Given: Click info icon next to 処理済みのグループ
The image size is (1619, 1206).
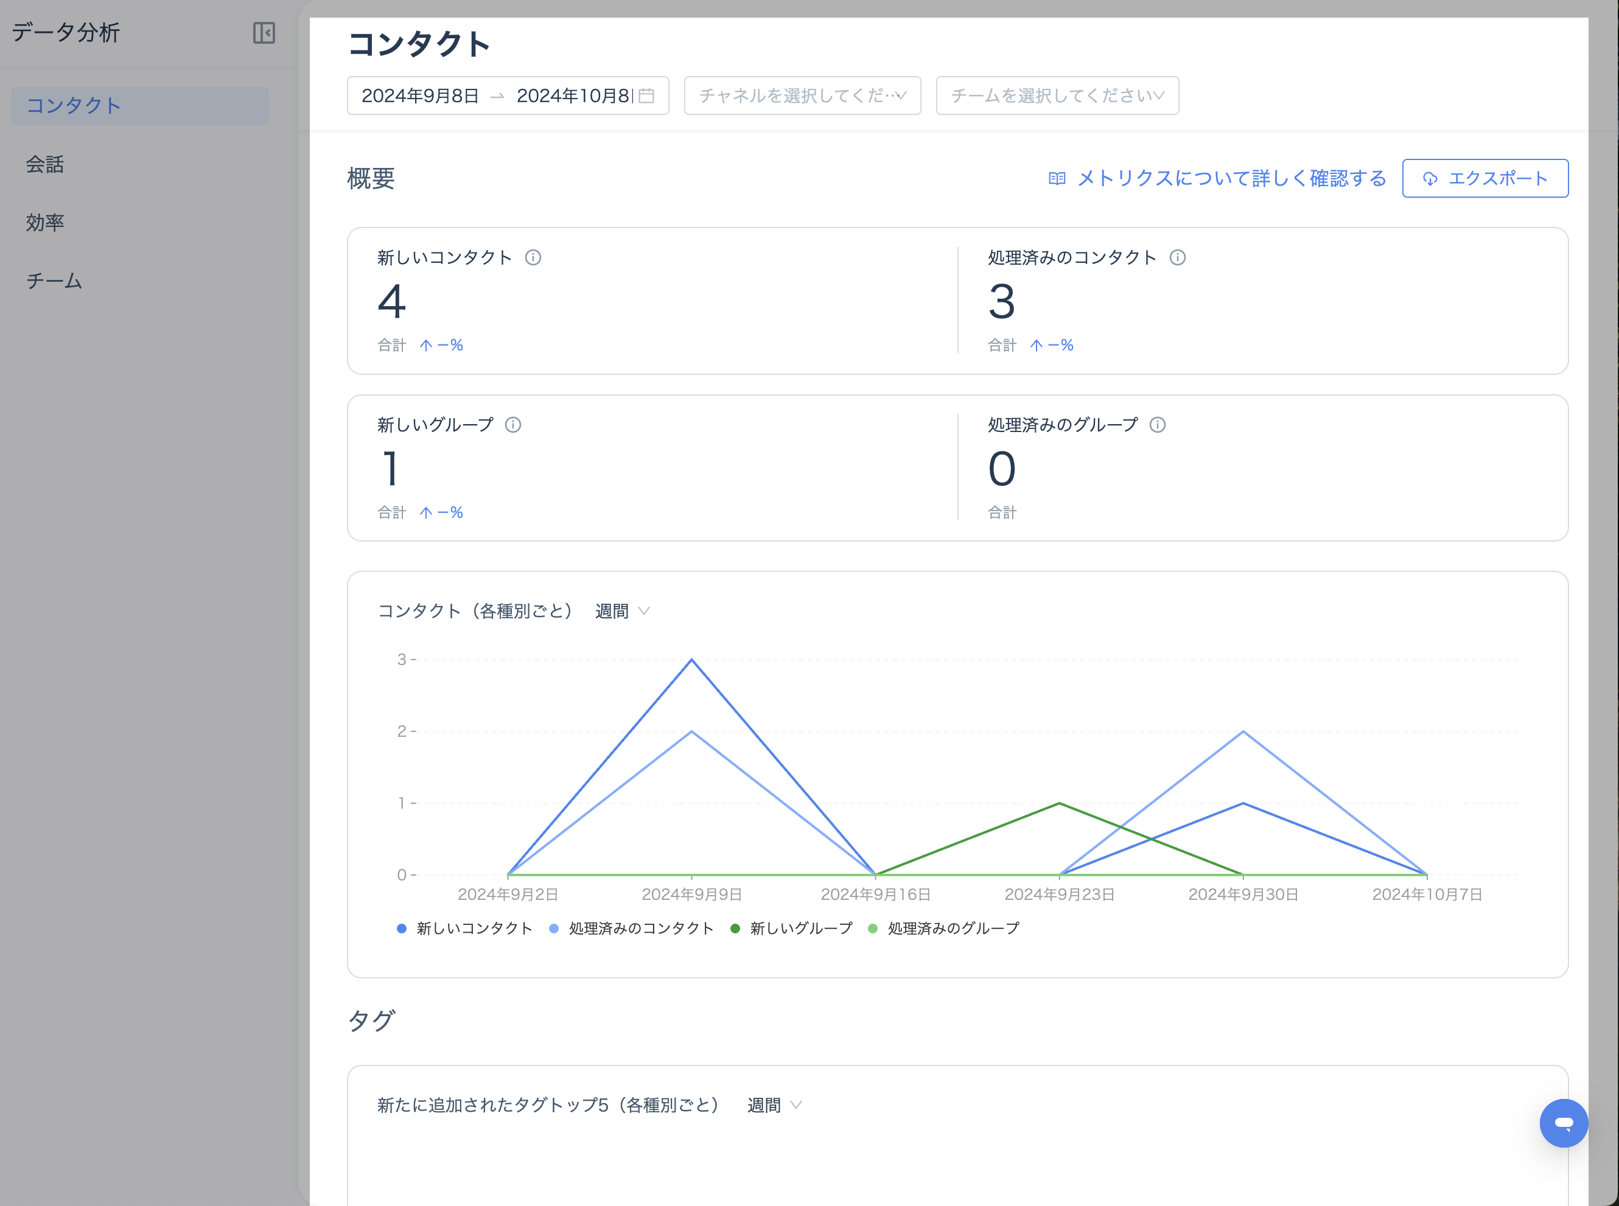Looking at the screenshot, I should [x=1158, y=425].
